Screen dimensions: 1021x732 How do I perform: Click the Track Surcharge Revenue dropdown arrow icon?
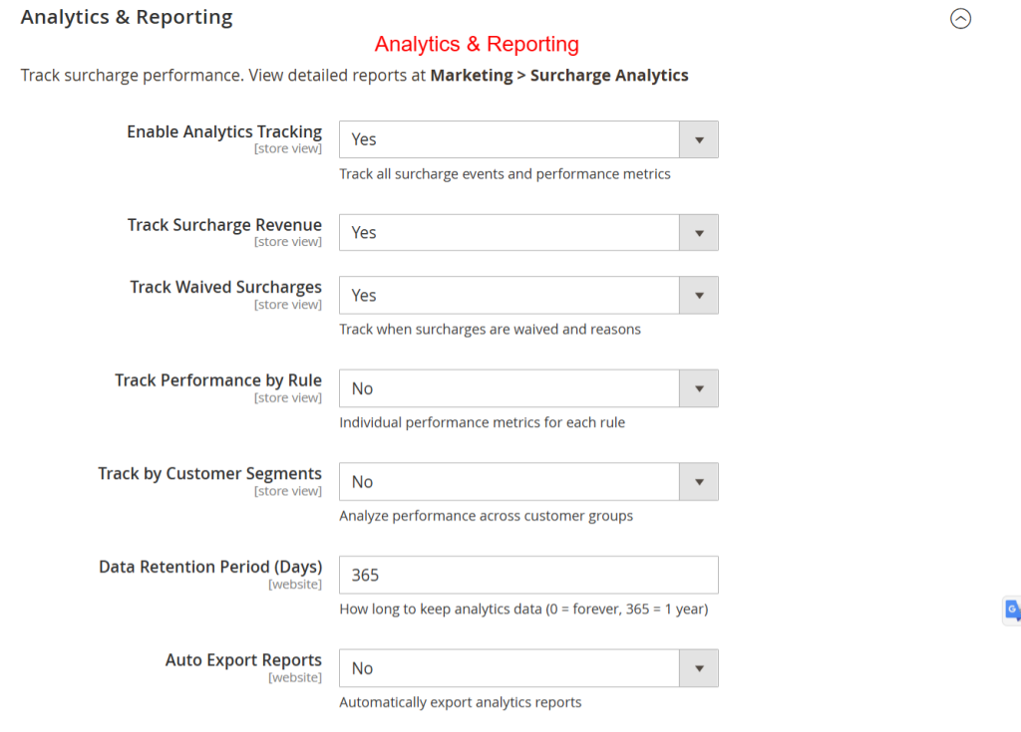pyautogui.click(x=698, y=232)
